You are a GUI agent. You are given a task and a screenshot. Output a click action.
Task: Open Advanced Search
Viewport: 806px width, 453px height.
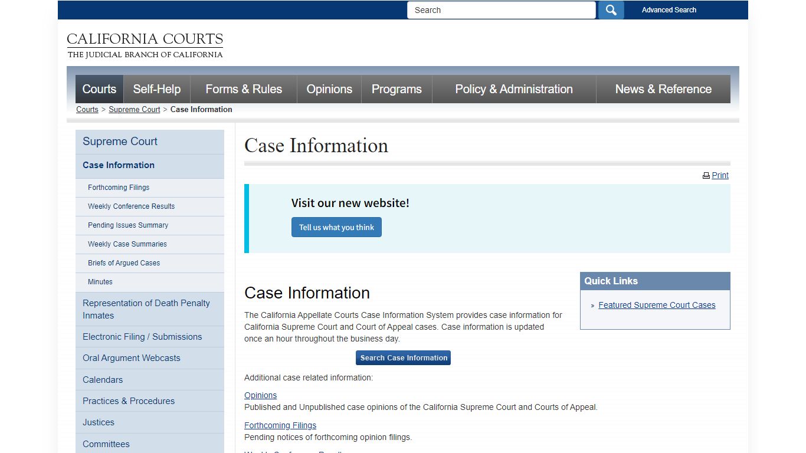coord(669,10)
